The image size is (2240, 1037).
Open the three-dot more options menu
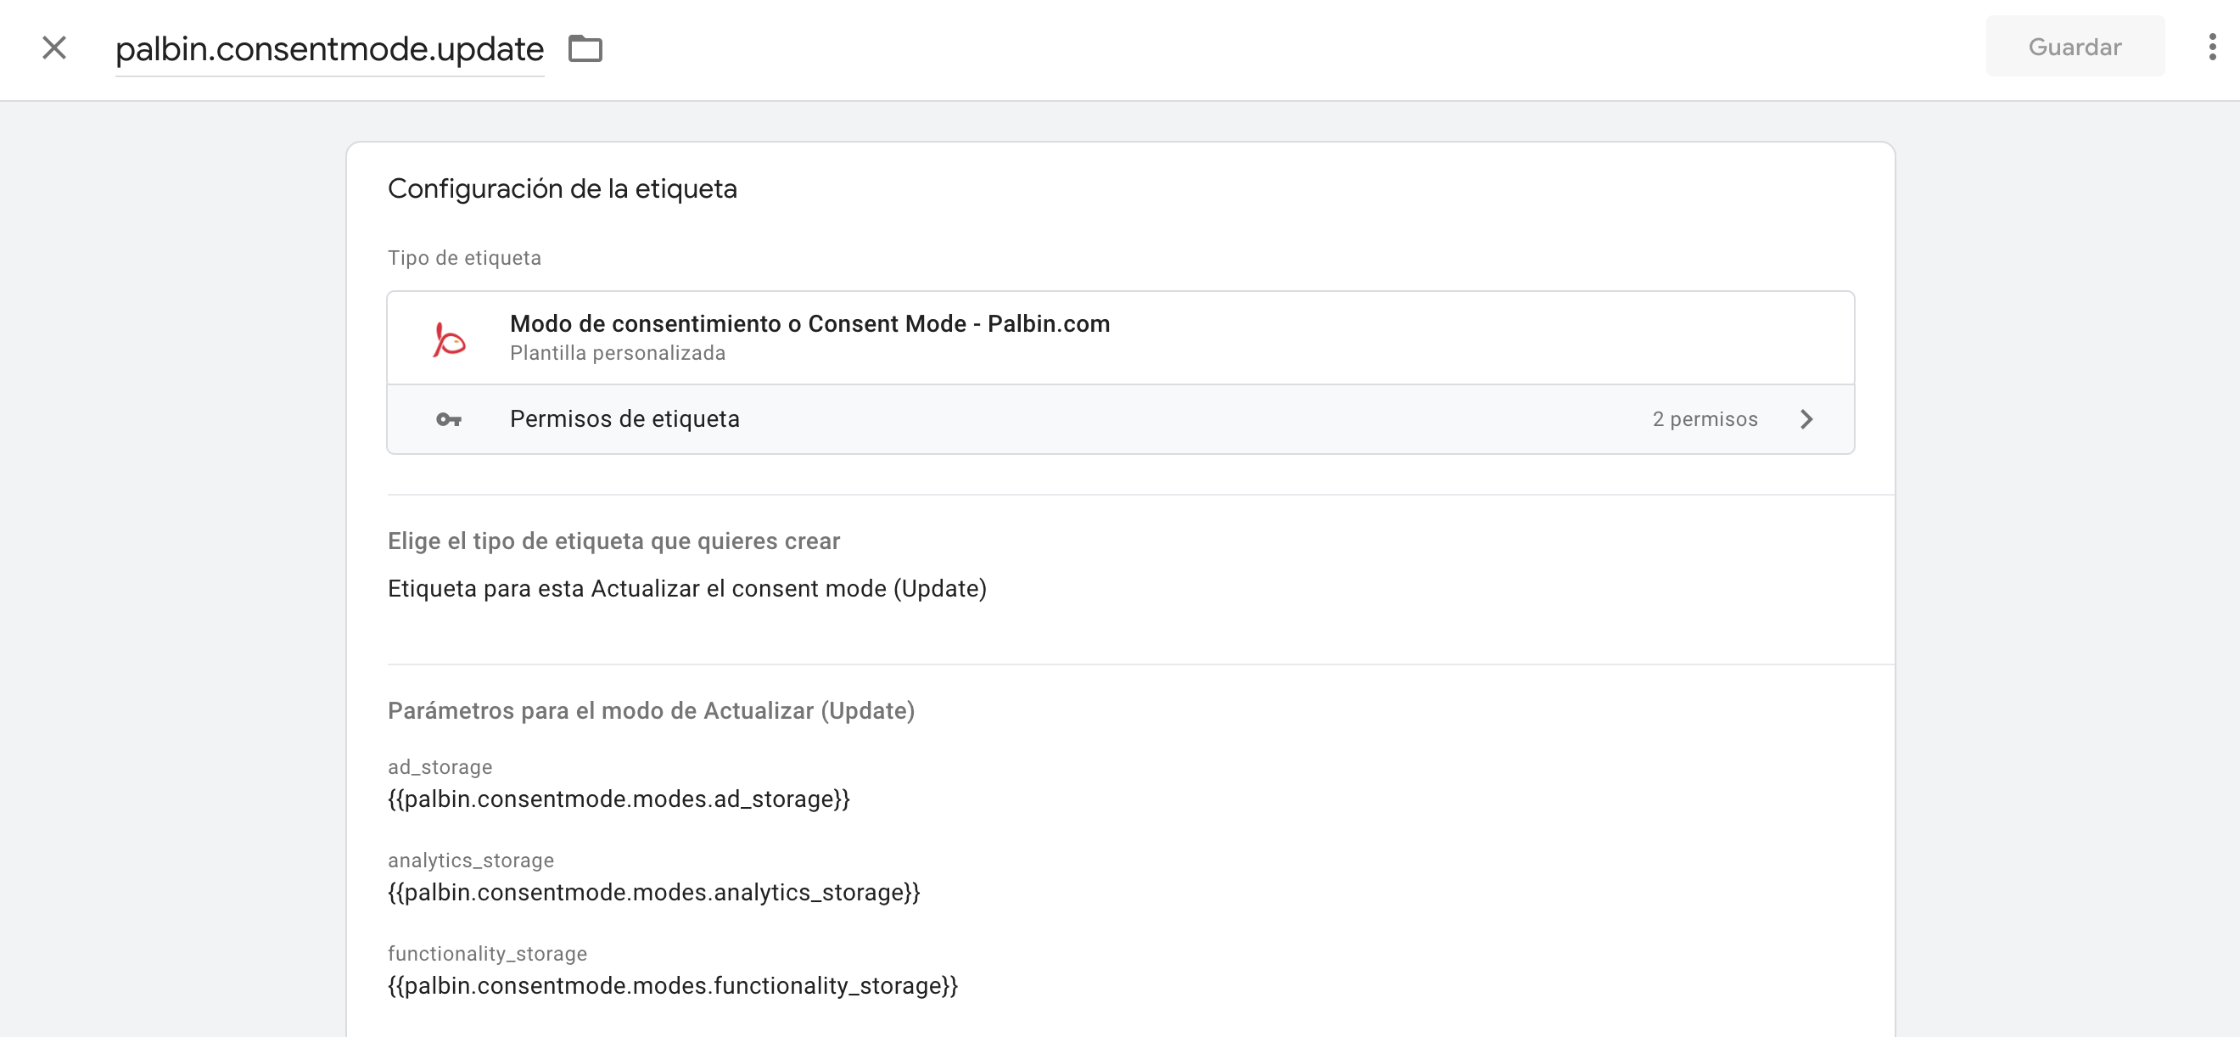coord(2212,47)
